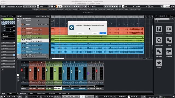Mute the piano close l track
This screenshot has height=98, width=175.
(x=22, y=28)
